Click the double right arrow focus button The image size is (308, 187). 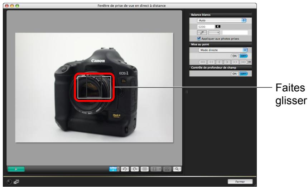coord(235,62)
